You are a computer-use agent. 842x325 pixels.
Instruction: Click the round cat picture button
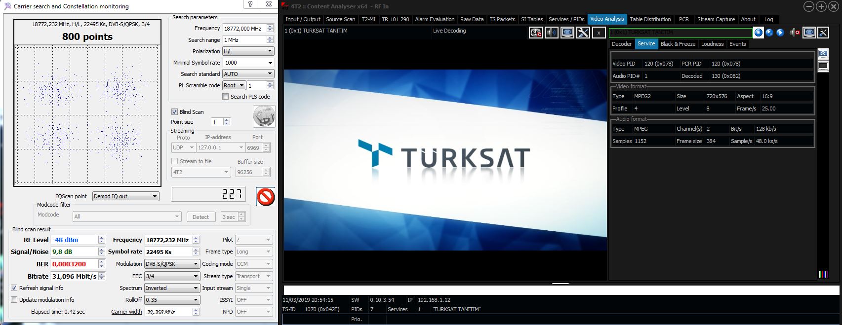coord(264,116)
